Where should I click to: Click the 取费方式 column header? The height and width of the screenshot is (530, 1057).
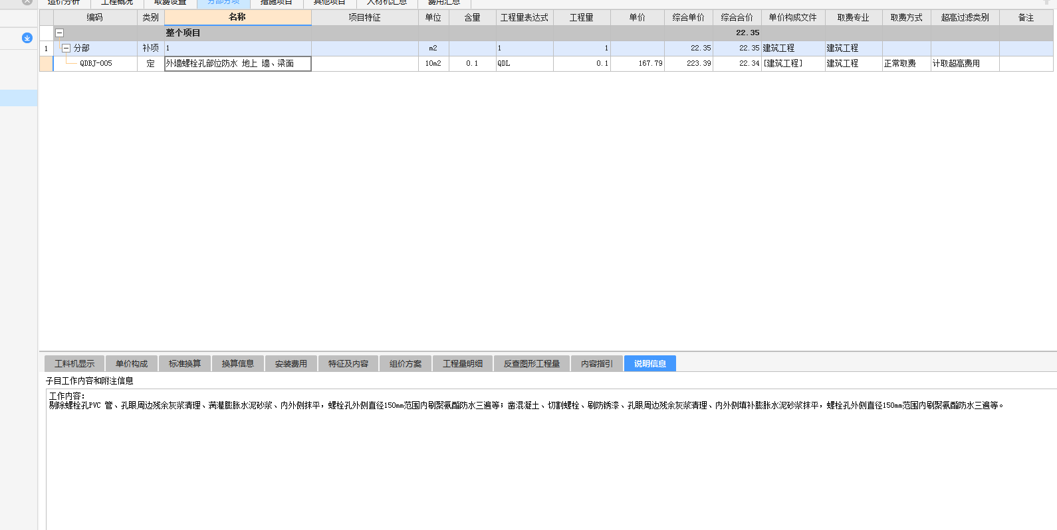click(x=907, y=17)
